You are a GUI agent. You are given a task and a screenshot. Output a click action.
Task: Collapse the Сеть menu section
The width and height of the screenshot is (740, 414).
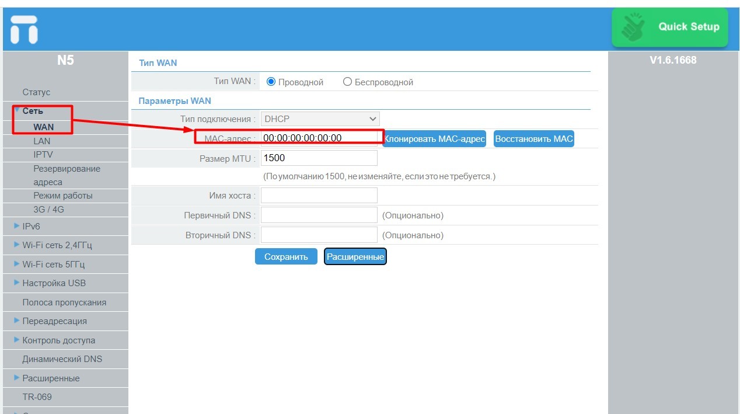[x=33, y=111]
